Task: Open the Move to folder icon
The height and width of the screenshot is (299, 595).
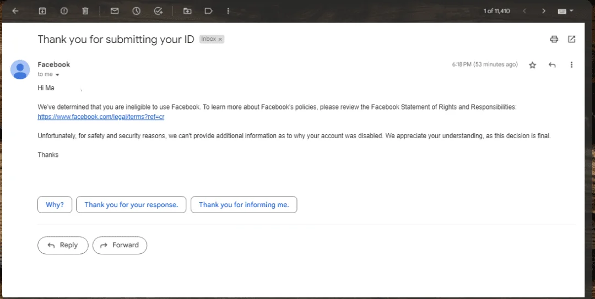Action: coord(187,11)
